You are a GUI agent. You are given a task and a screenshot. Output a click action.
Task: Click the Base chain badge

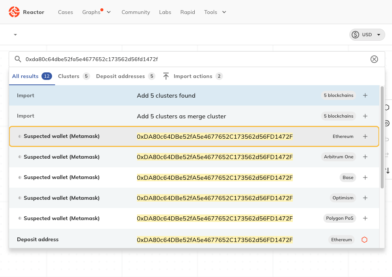coord(348,178)
